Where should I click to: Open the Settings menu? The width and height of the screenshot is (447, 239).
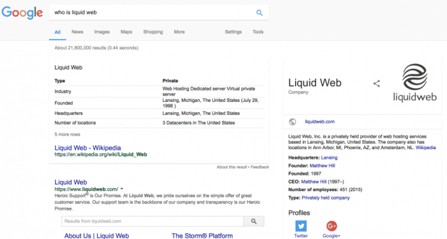(233, 32)
